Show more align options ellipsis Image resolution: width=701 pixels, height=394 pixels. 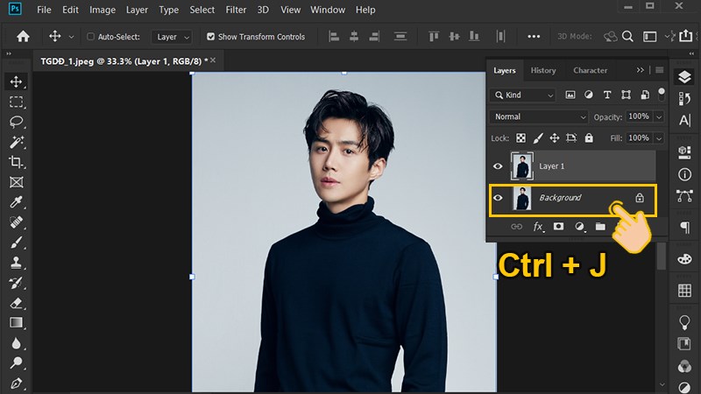coord(534,37)
